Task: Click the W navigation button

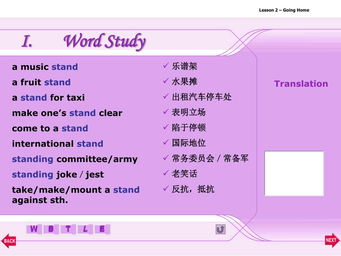Action: tap(34, 229)
